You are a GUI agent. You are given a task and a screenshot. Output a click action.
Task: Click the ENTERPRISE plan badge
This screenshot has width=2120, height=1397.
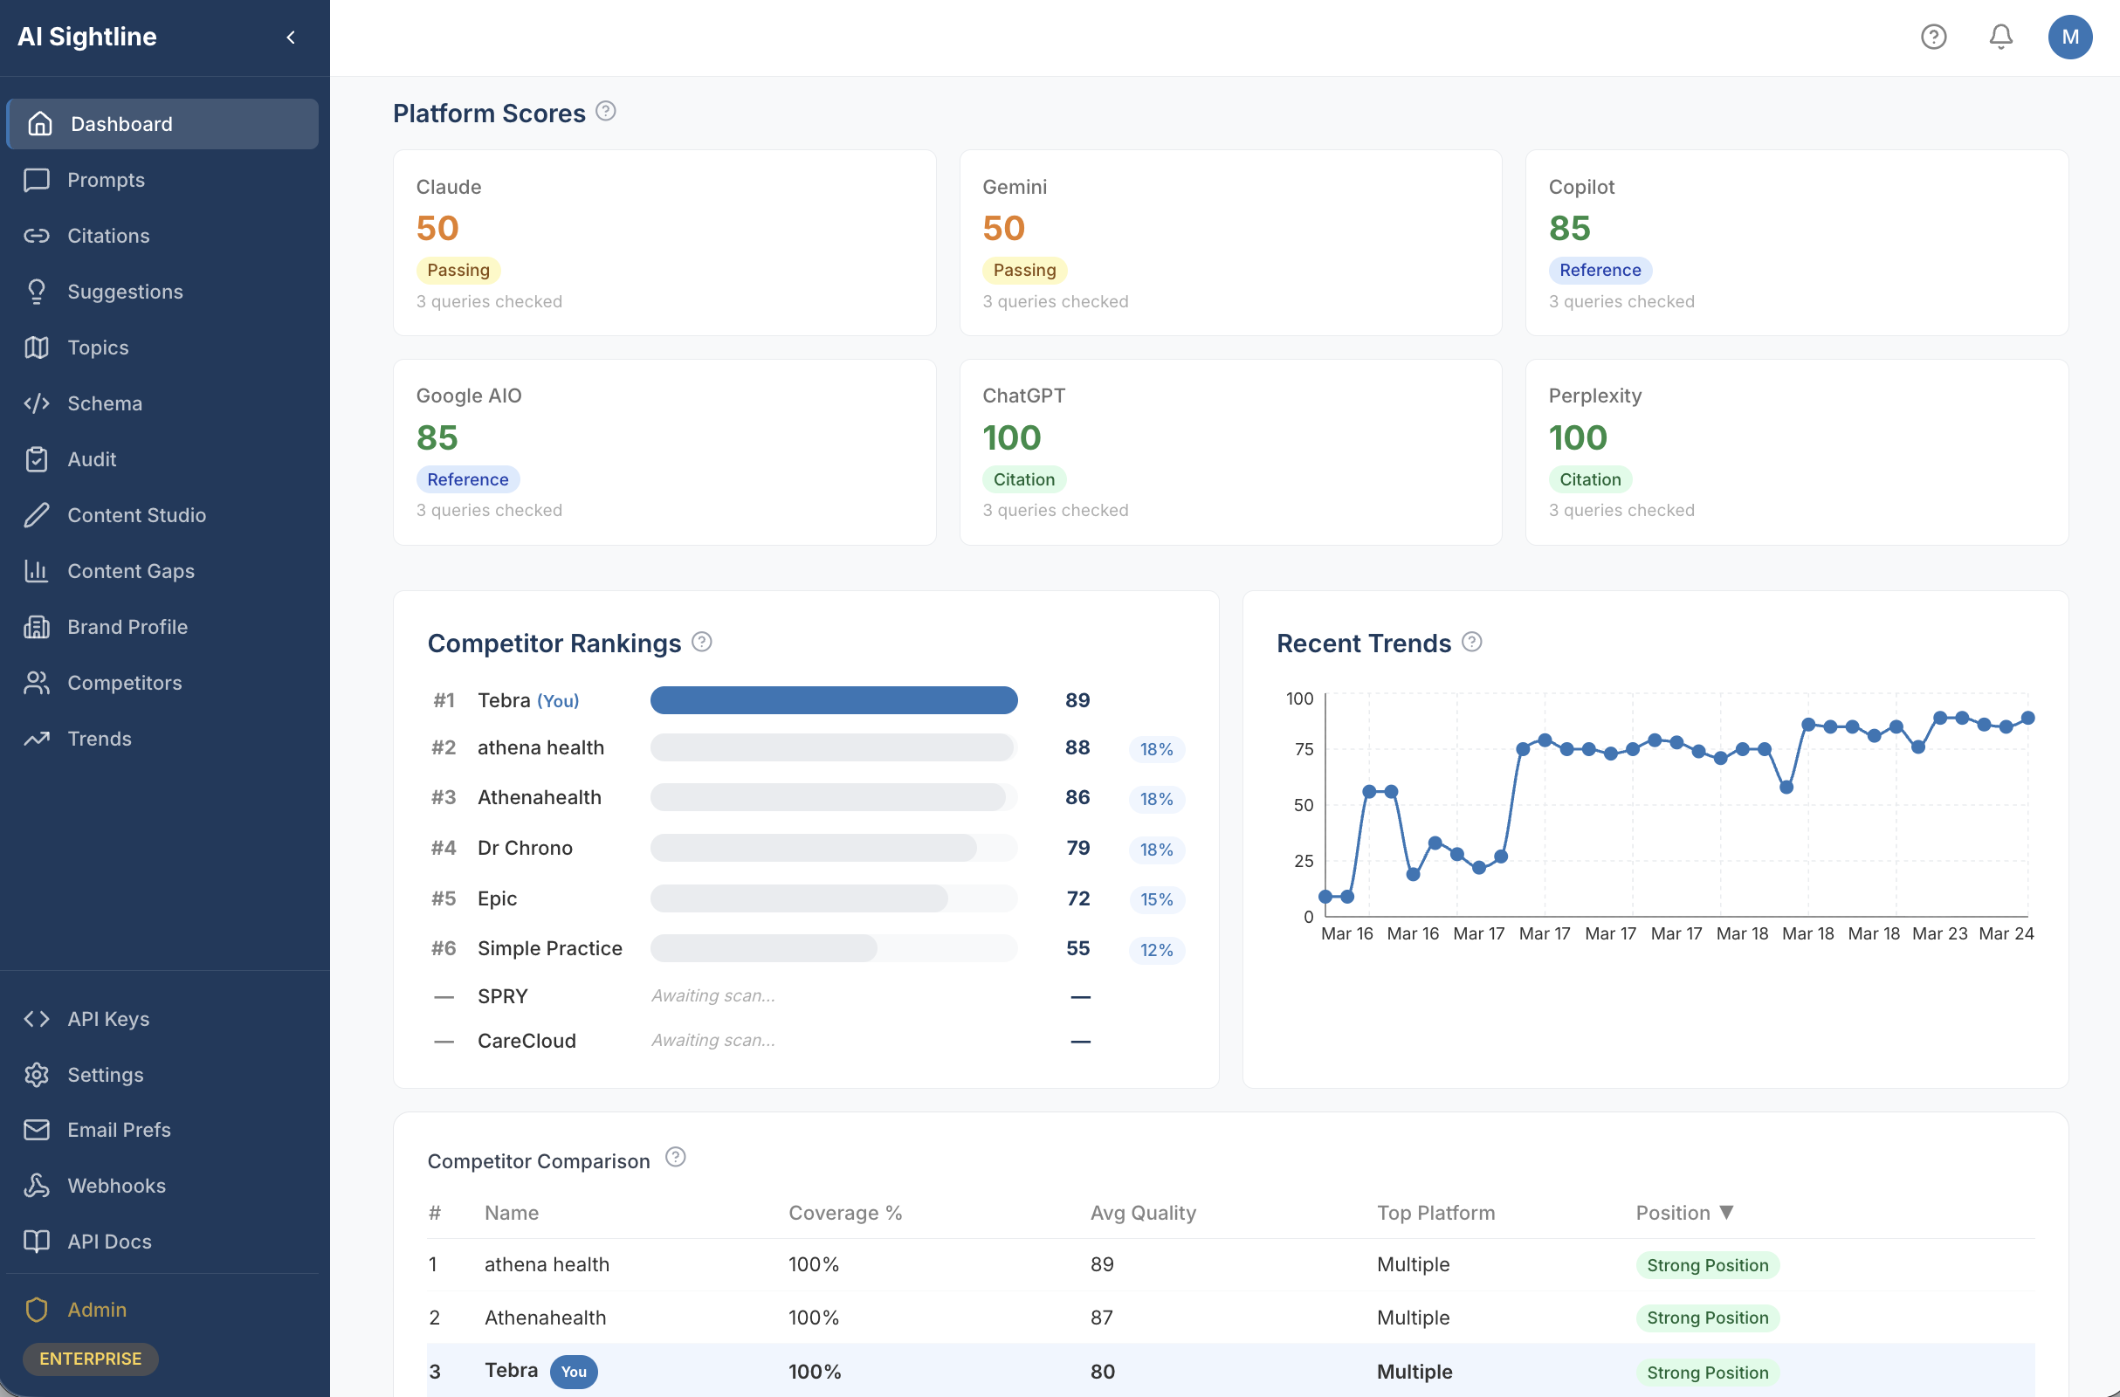[90, 1359]
